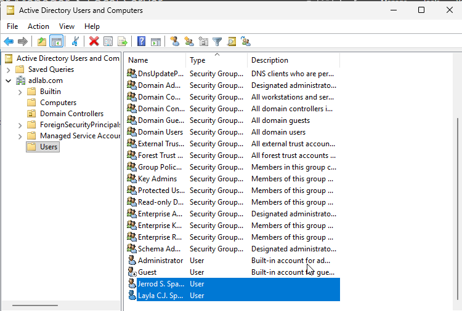Click the tree pane horizontal scrollbar
This screenshot has height=311, width=462.
[x=34, y=305]
